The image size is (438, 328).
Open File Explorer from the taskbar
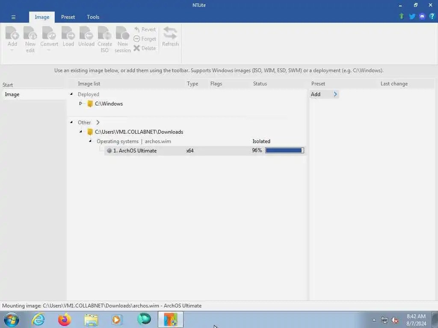point(91,320)
